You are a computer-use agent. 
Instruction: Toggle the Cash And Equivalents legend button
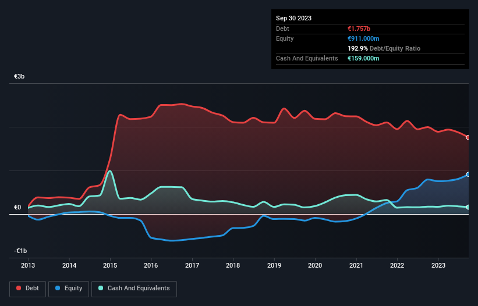(x=134, y=289)
